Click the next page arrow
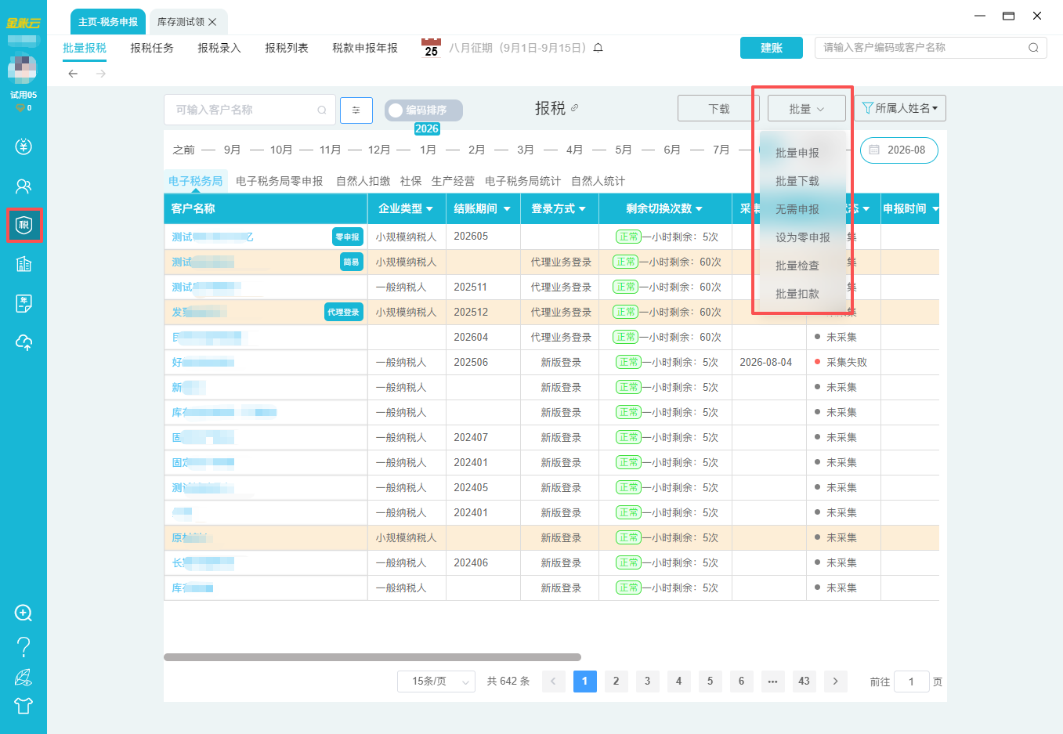Screen dimensions: 1063x734 (836, 682)
